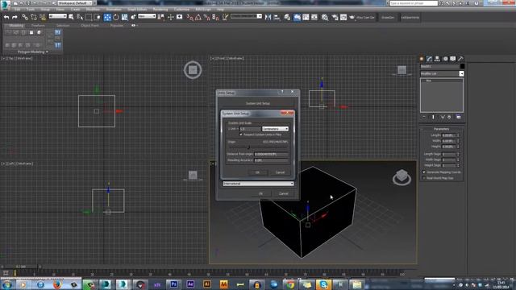516x290 pixels.
Task: Select the Object Paint ribbon tab
Action: [x=89, y=25]
